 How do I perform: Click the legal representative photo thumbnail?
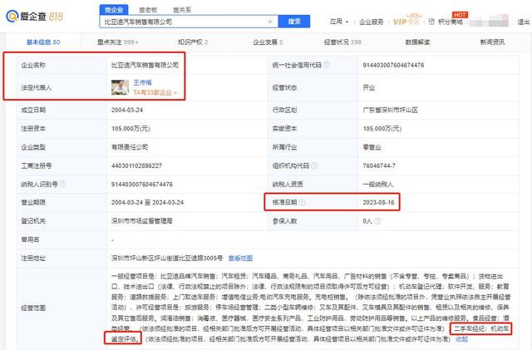click(x=120, y=87)
